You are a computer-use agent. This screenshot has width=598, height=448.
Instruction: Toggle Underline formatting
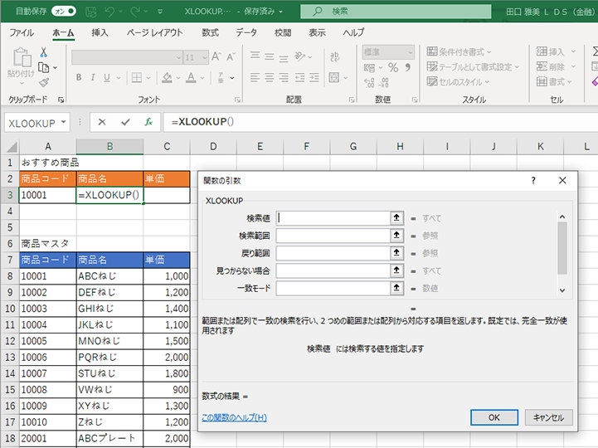[107, 77]
